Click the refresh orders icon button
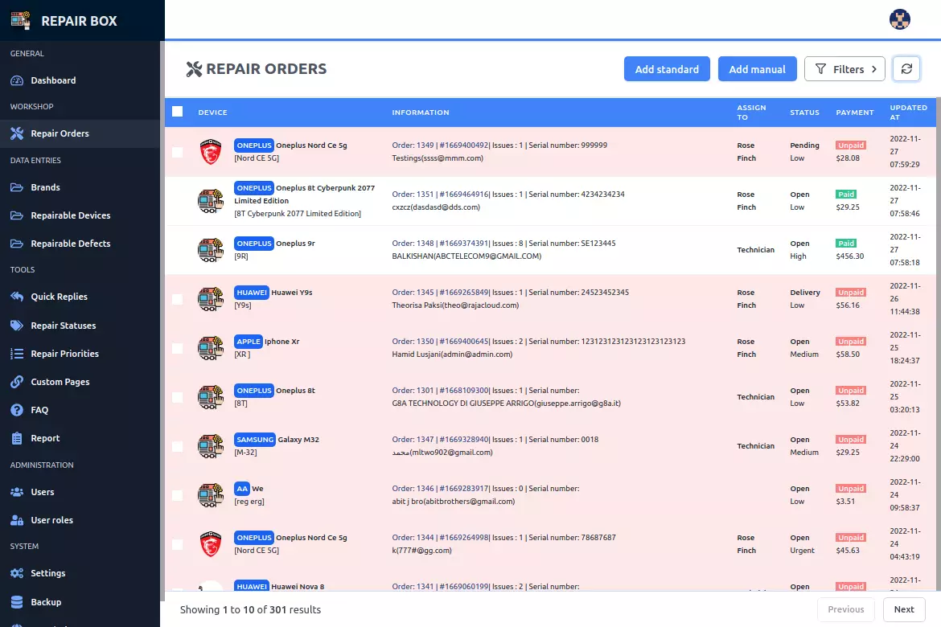 point(906,69)
